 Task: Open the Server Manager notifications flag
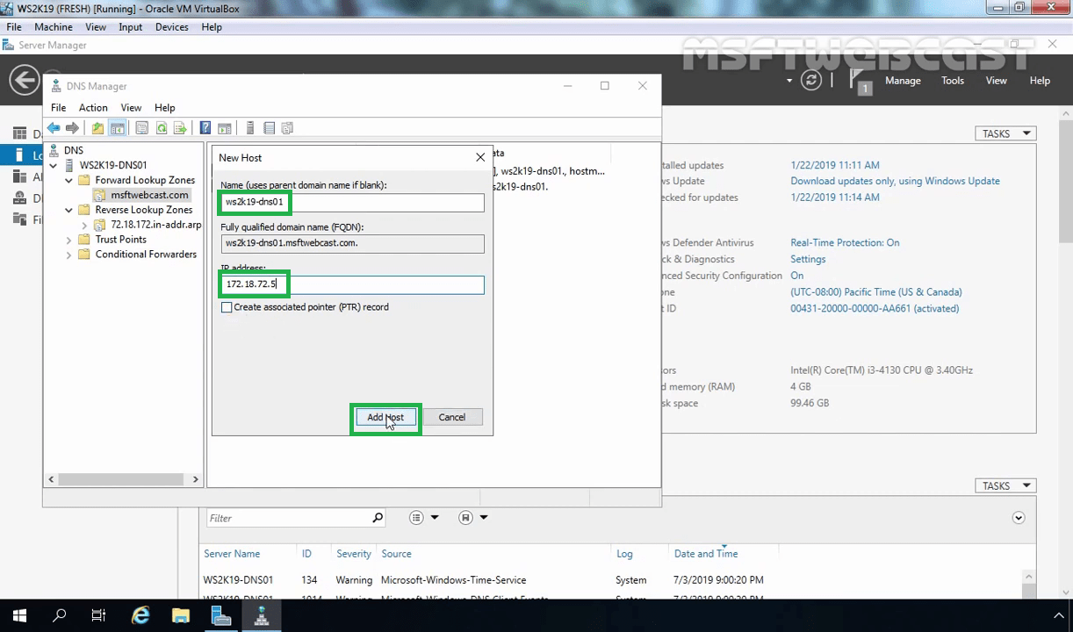(859, 82)
